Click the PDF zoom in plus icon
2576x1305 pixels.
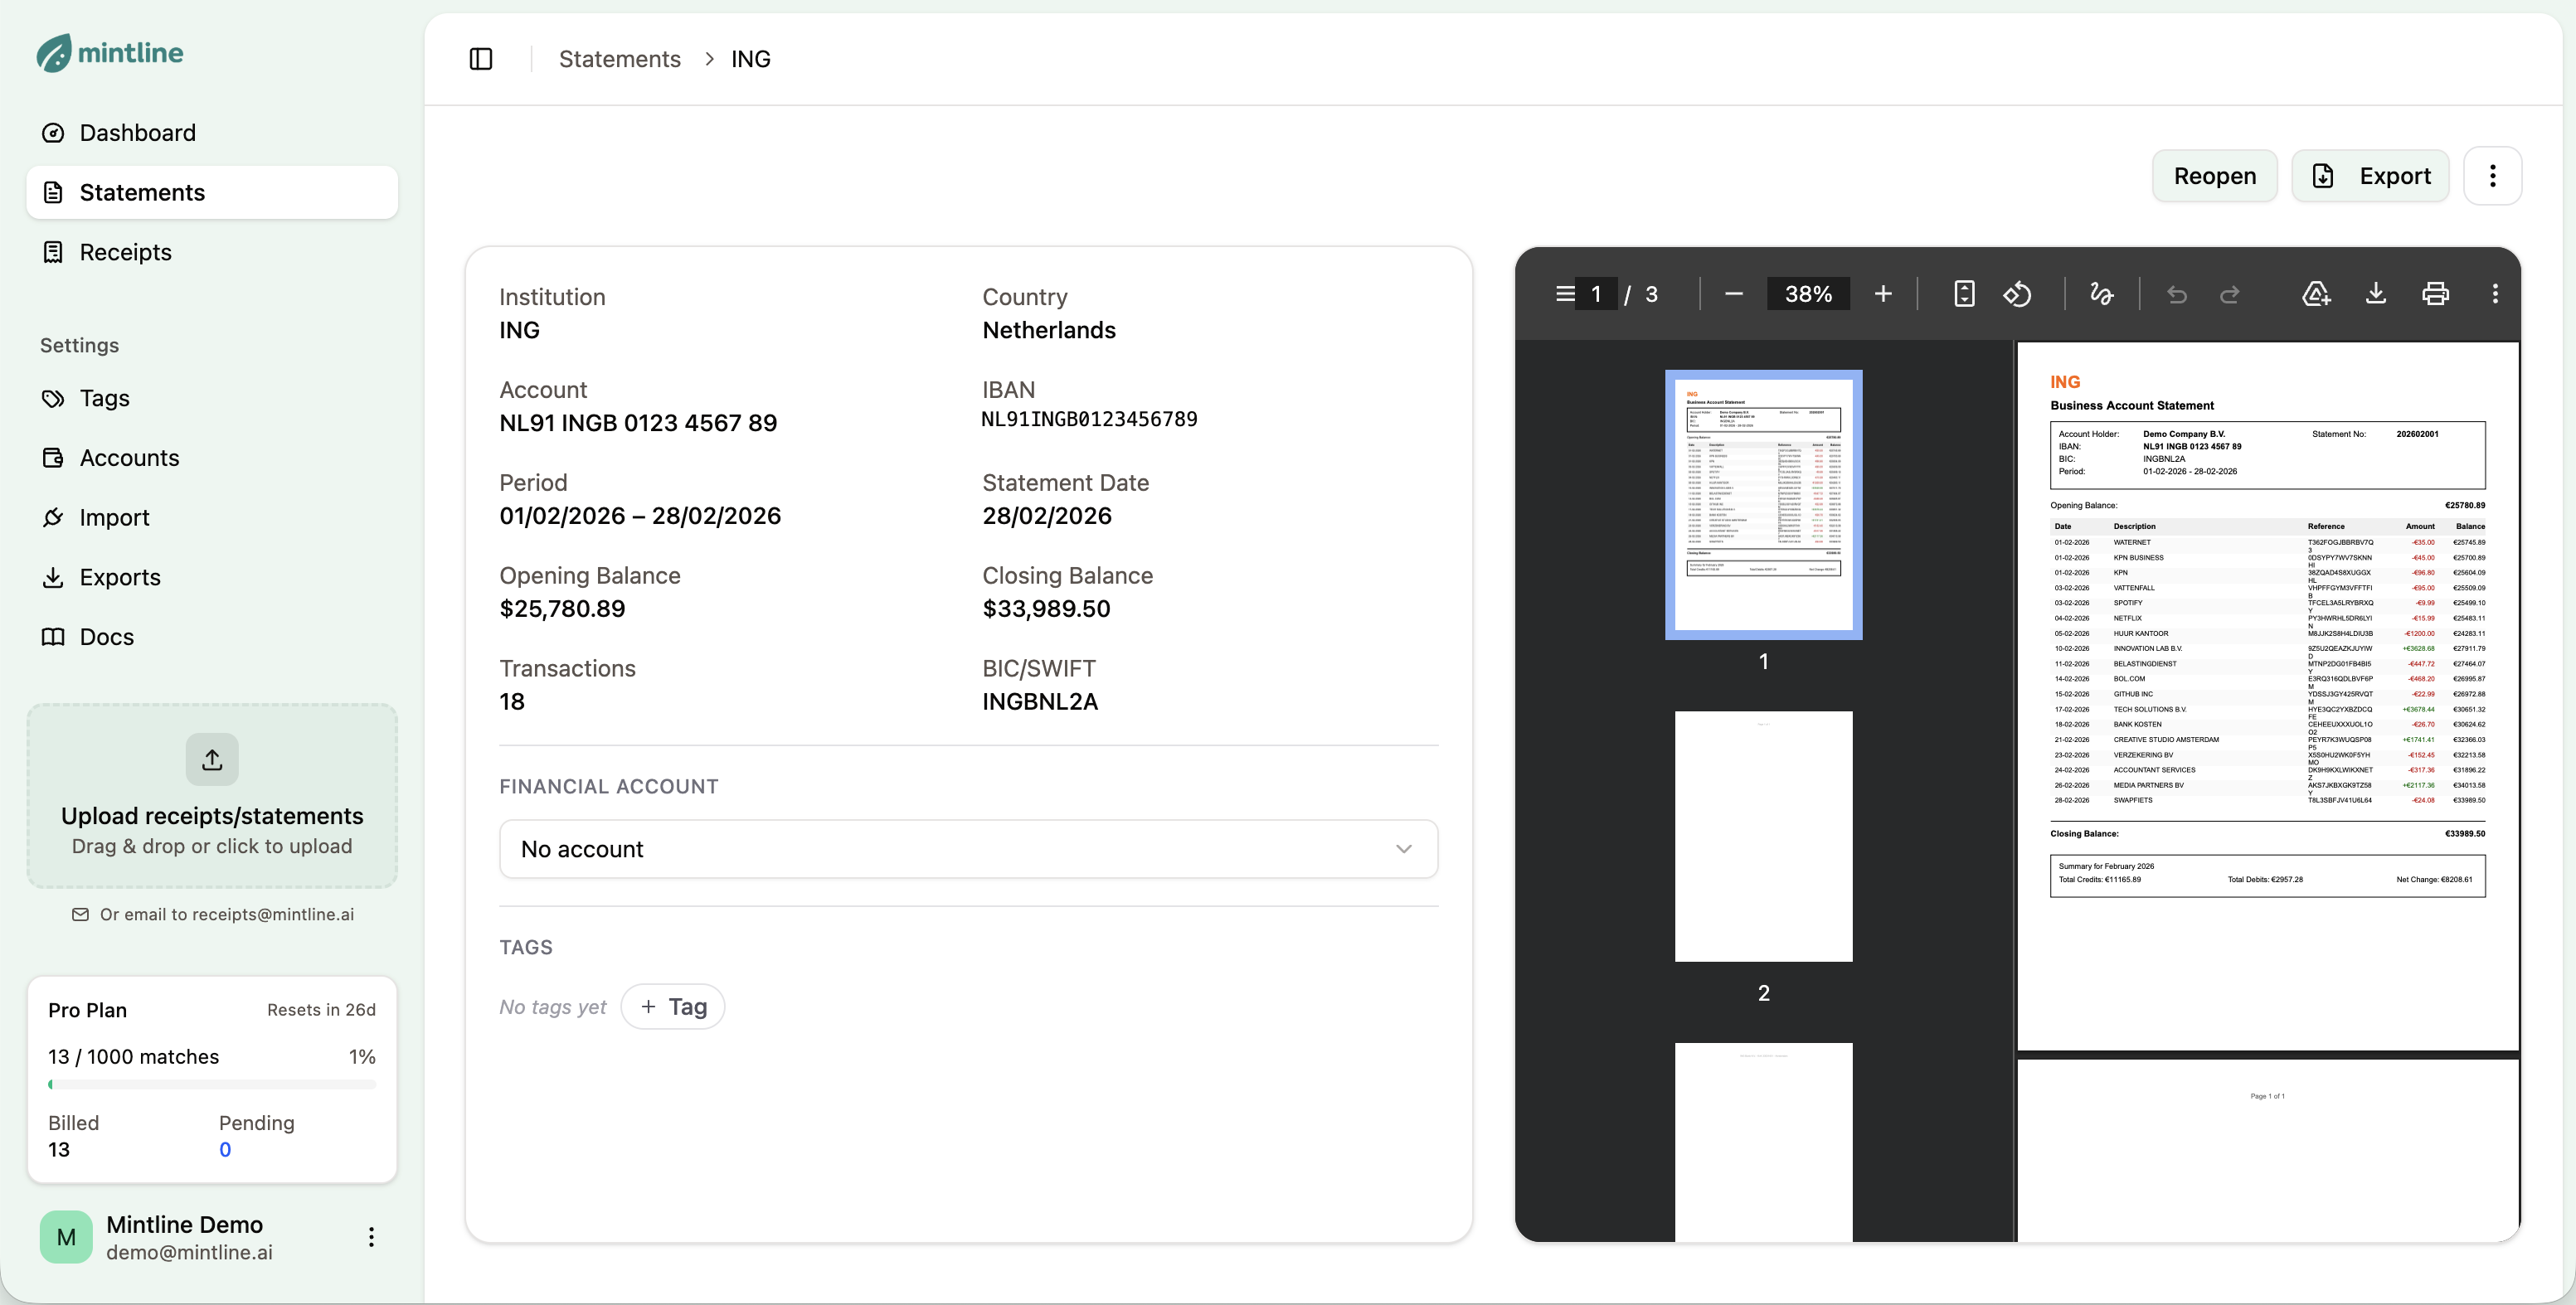1883,294
